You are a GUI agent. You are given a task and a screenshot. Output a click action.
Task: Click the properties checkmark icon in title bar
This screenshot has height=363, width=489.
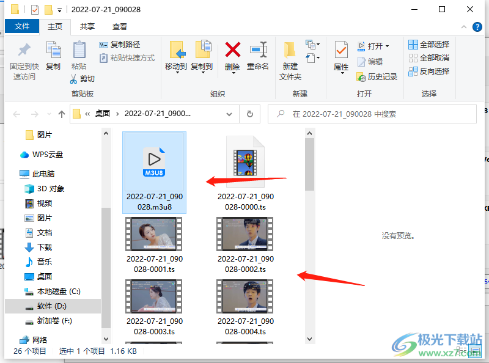pos(35,10)
